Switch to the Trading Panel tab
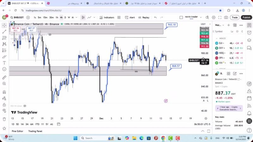Image resolution: width=253 pixels, height=142 pixels. pyautogui.click(x=35, y=131)
